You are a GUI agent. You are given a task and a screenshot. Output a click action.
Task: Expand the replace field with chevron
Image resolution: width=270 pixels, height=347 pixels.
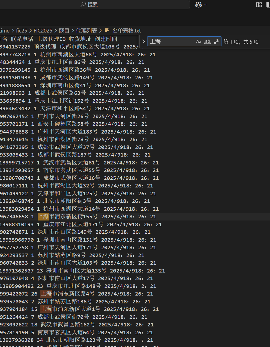click(144, 42)
